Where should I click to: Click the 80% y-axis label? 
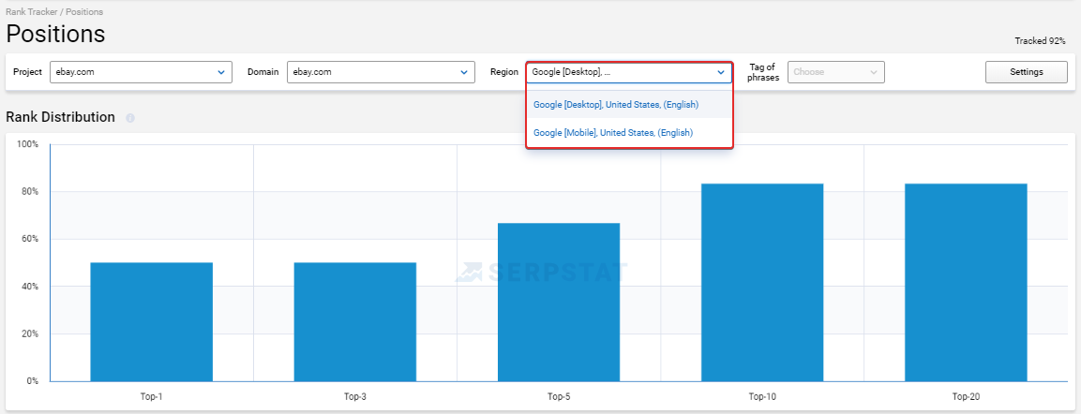(30, 191)
